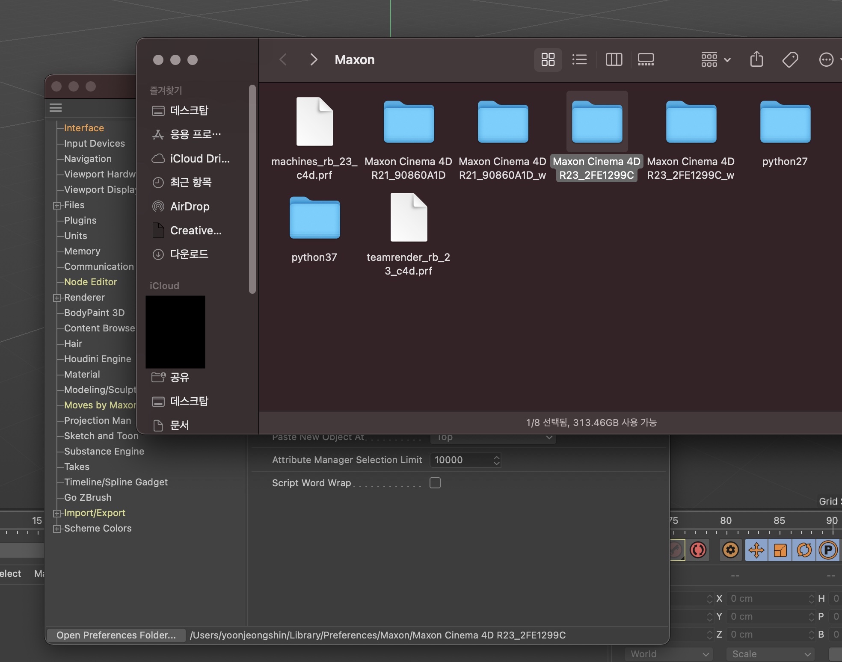Select Moves by Maxon in Preferences tree

[100, 405]
